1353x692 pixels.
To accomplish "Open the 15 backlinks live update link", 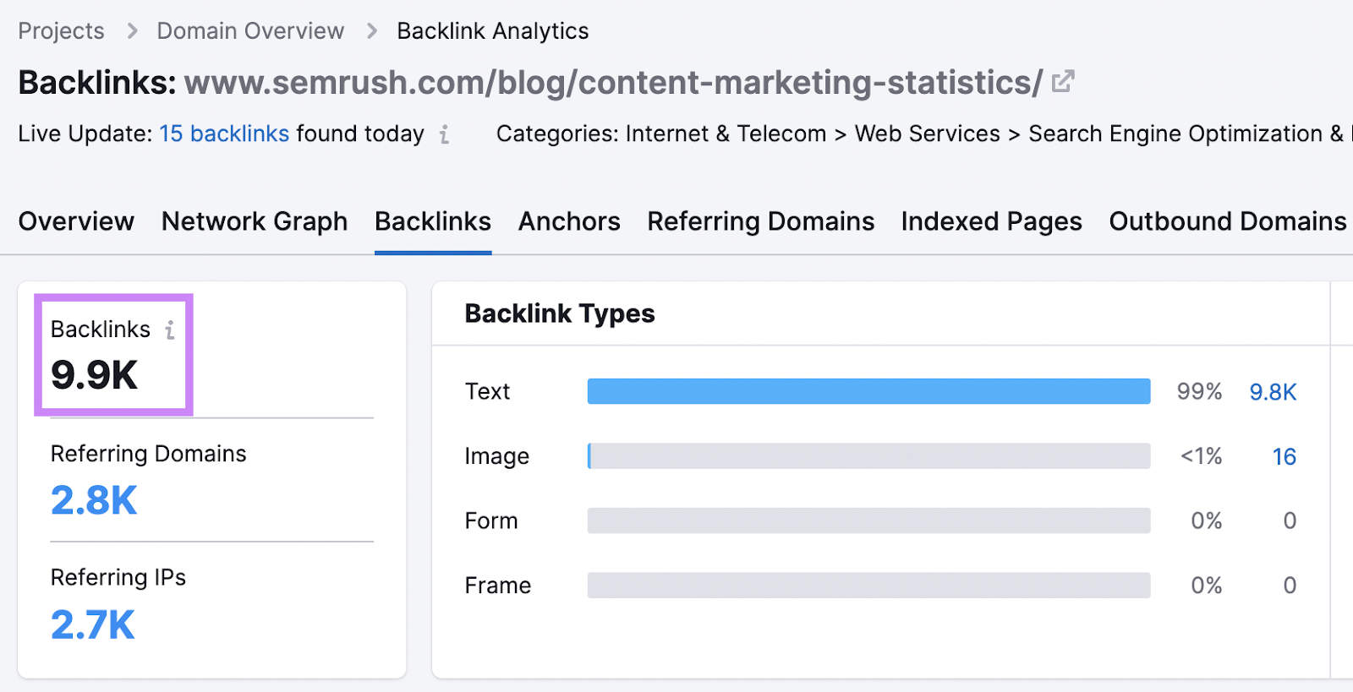I will (x=224, y=133).
